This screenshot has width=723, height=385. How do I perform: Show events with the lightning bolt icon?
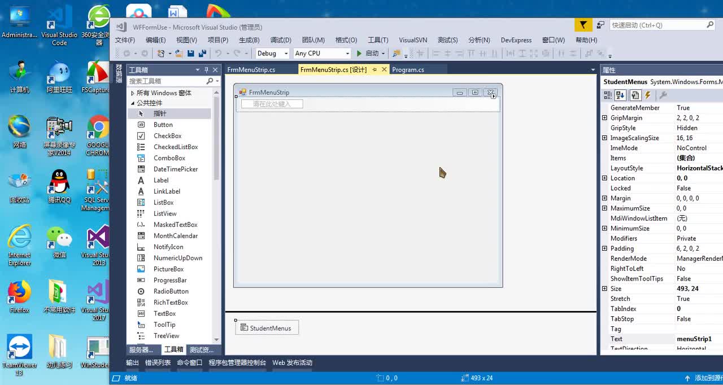click(648, 95)
